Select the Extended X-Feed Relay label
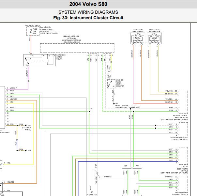The width and height of the screenshot is (197, 196). tap(61, 57)
